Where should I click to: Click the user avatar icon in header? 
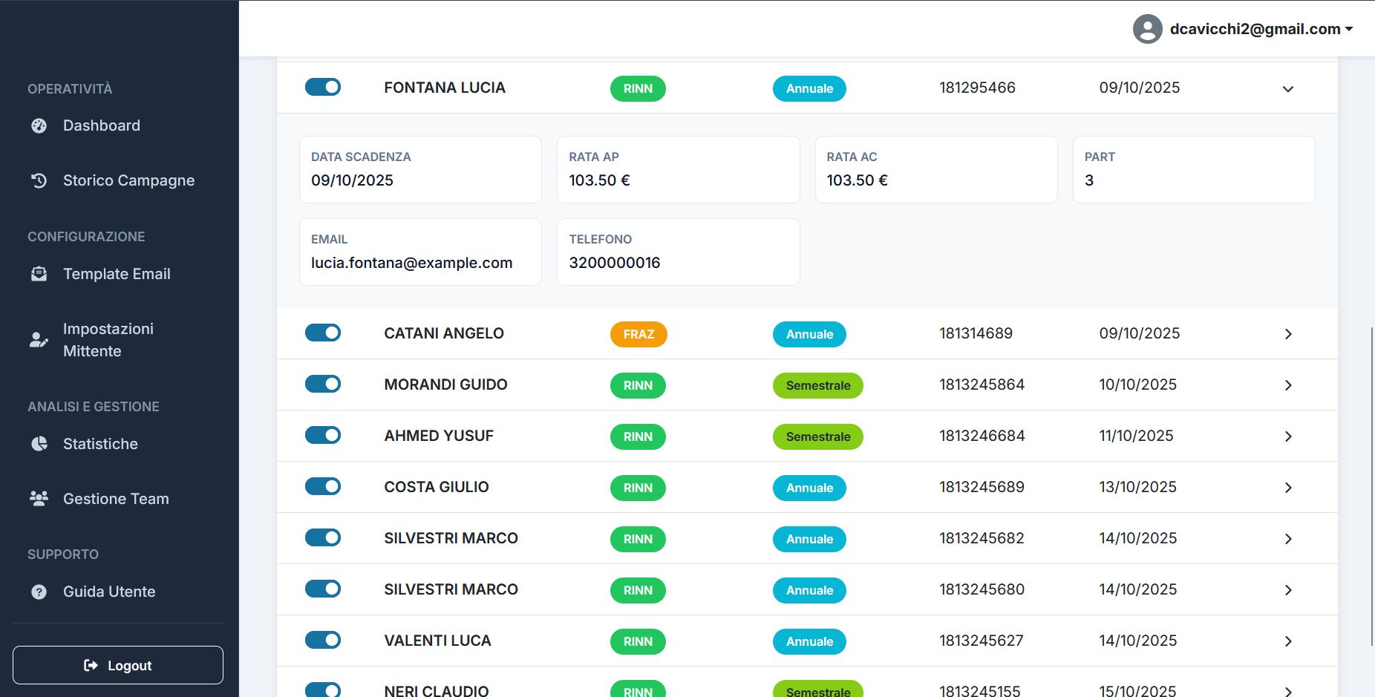[1147, 29]
